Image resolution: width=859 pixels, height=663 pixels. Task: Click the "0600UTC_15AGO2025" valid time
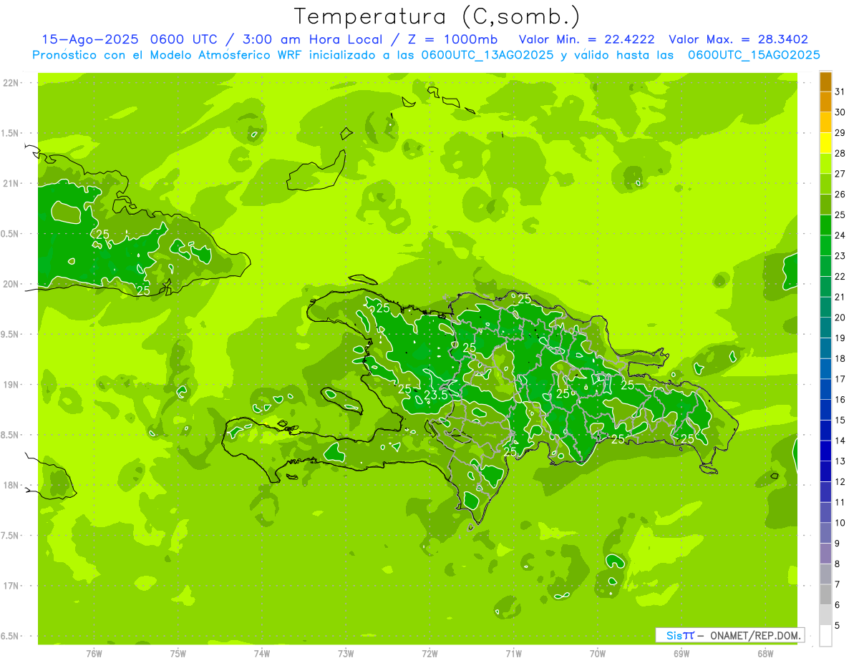click(x=753, y=55)
